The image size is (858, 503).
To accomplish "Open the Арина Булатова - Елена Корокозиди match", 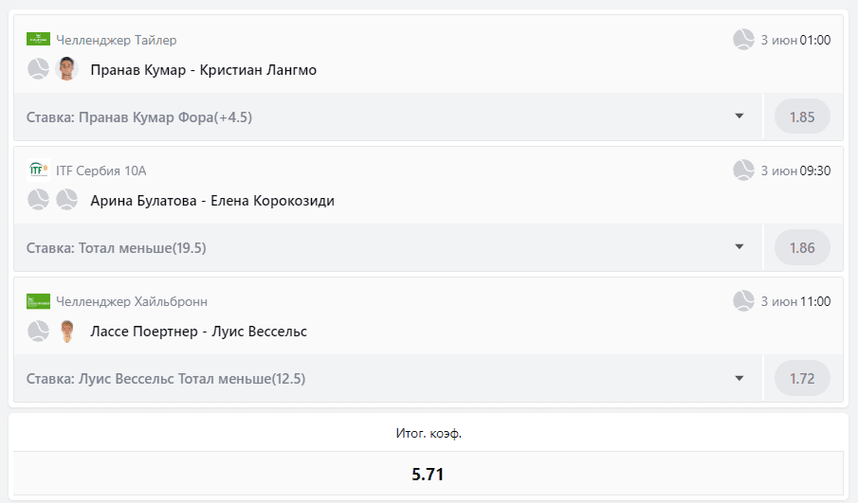I will click(211, 201).
